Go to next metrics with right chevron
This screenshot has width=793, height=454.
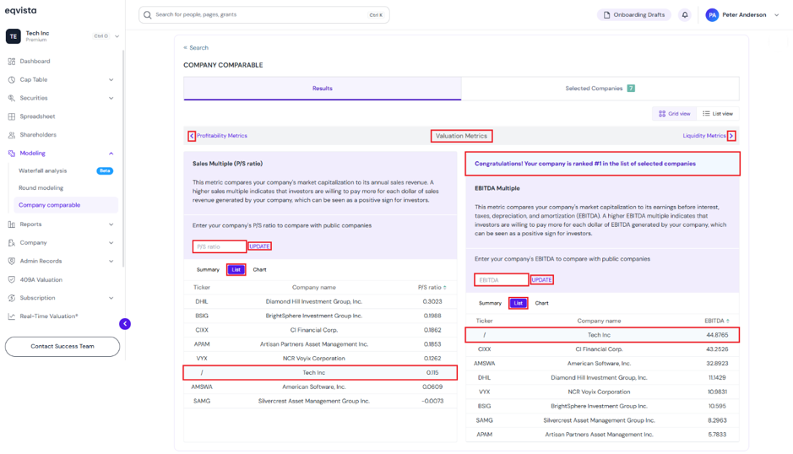click(x=731, y=136)
